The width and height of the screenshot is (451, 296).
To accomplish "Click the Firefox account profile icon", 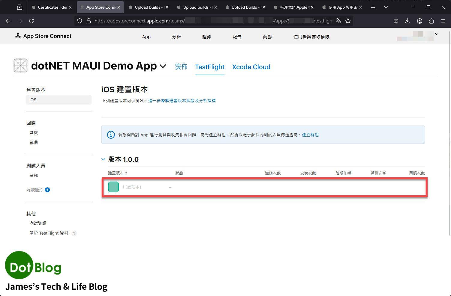I will tap(419, 21).
